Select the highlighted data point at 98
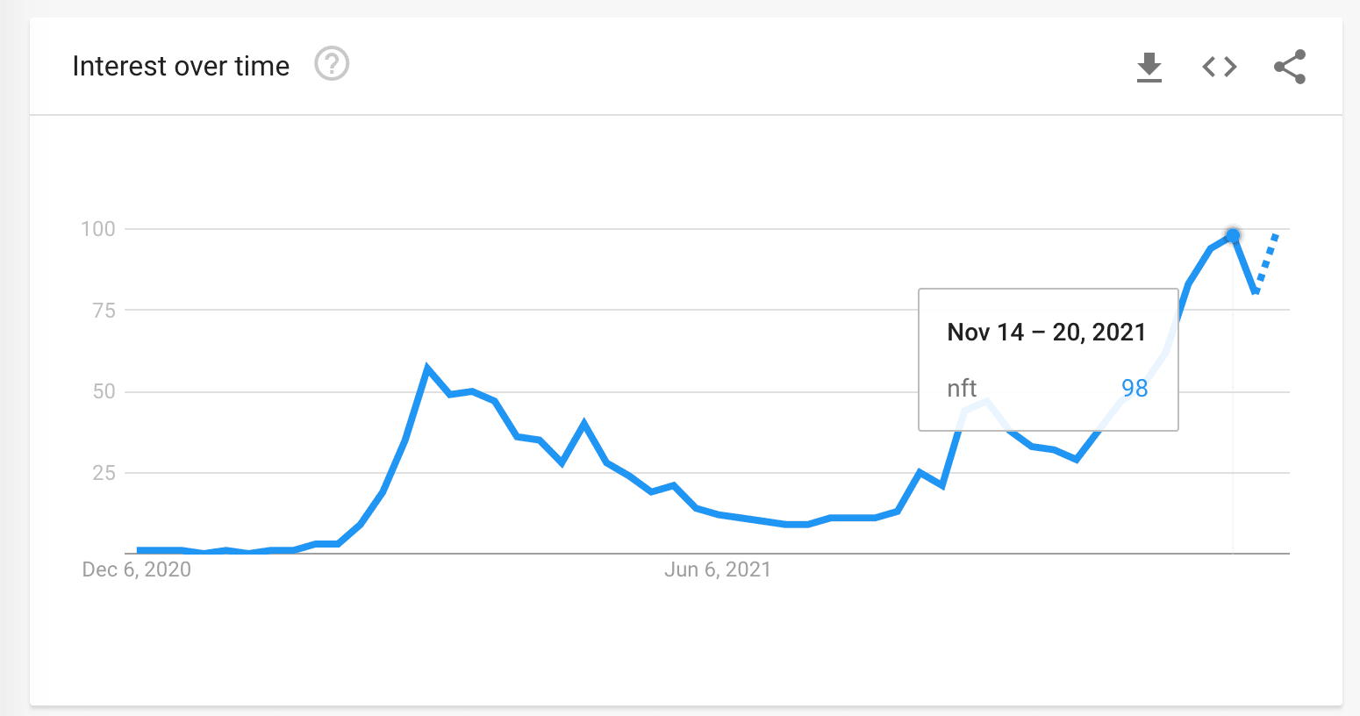The width and height of the screenshot is (1360, 716). tap(1232, 235)
